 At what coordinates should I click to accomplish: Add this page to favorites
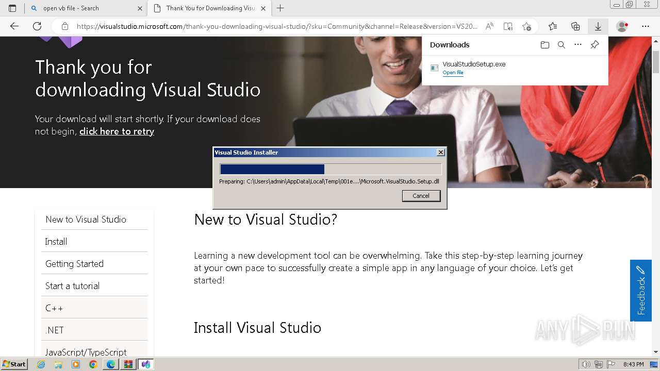(526, 26)
